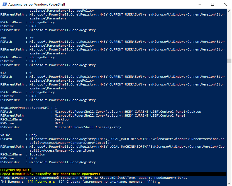
Task: Click the yellow "Перед выполнением закройте" warning line
Action: tap(50, 174)
